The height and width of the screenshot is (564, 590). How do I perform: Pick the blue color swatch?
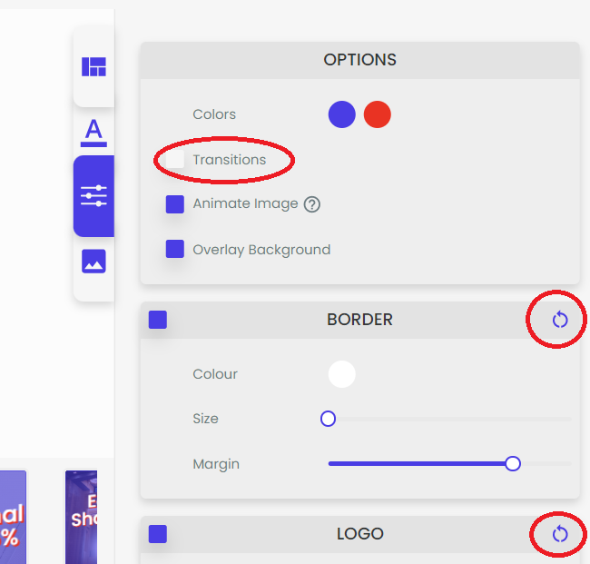click(341, 114)
